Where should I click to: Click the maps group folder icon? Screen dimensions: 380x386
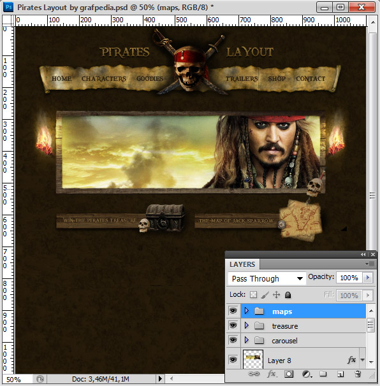coord(259,311)
